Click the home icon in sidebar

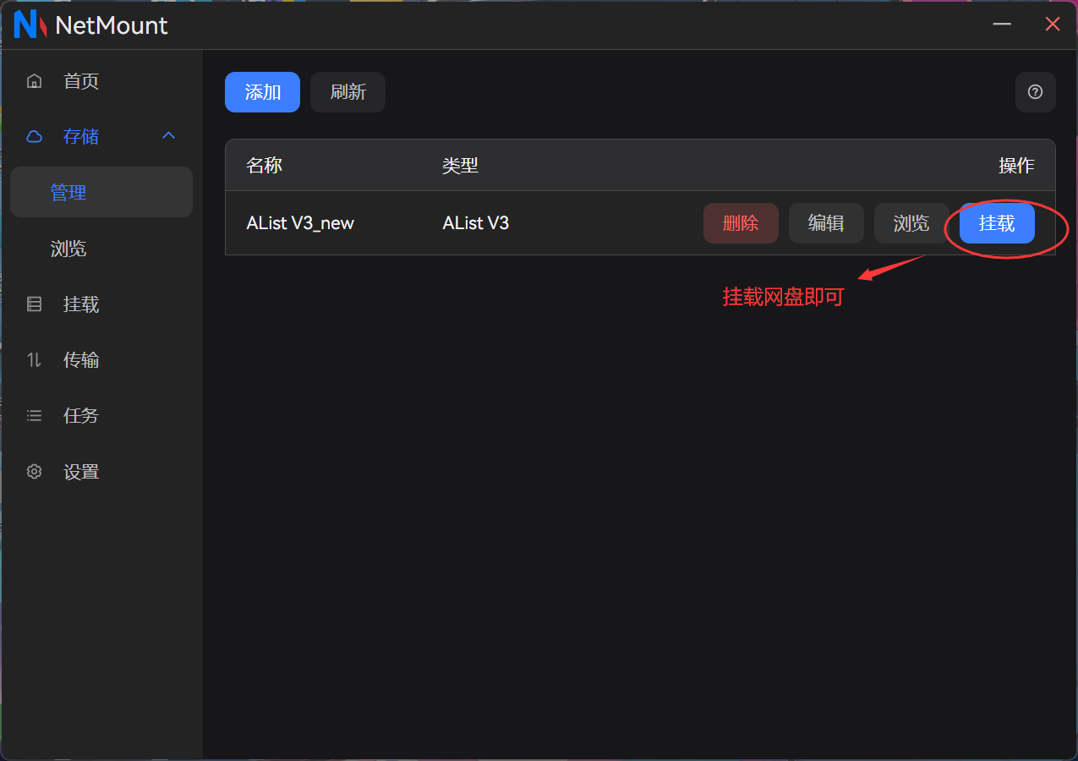click(x=34, y=81)
